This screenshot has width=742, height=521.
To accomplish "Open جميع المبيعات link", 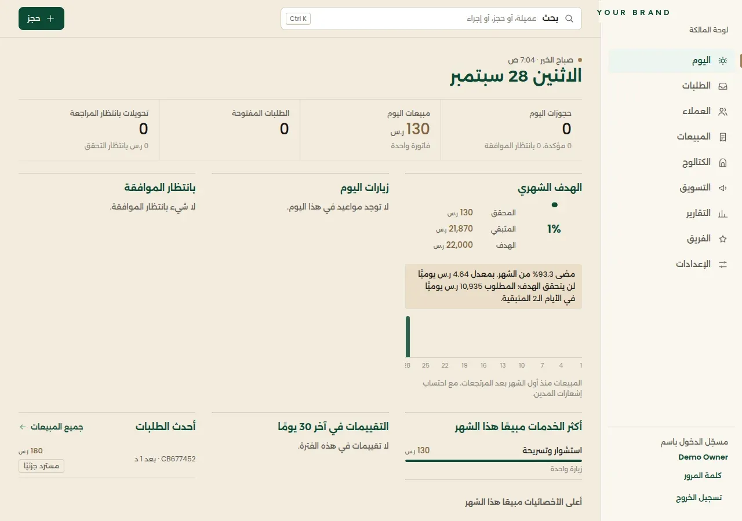I will (x=51, y=427).
